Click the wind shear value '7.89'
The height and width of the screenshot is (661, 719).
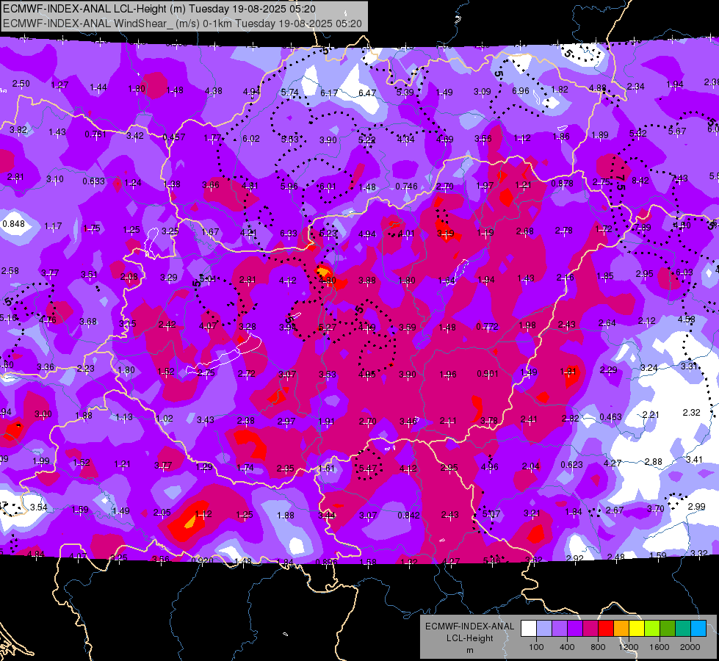click(642, 228)
